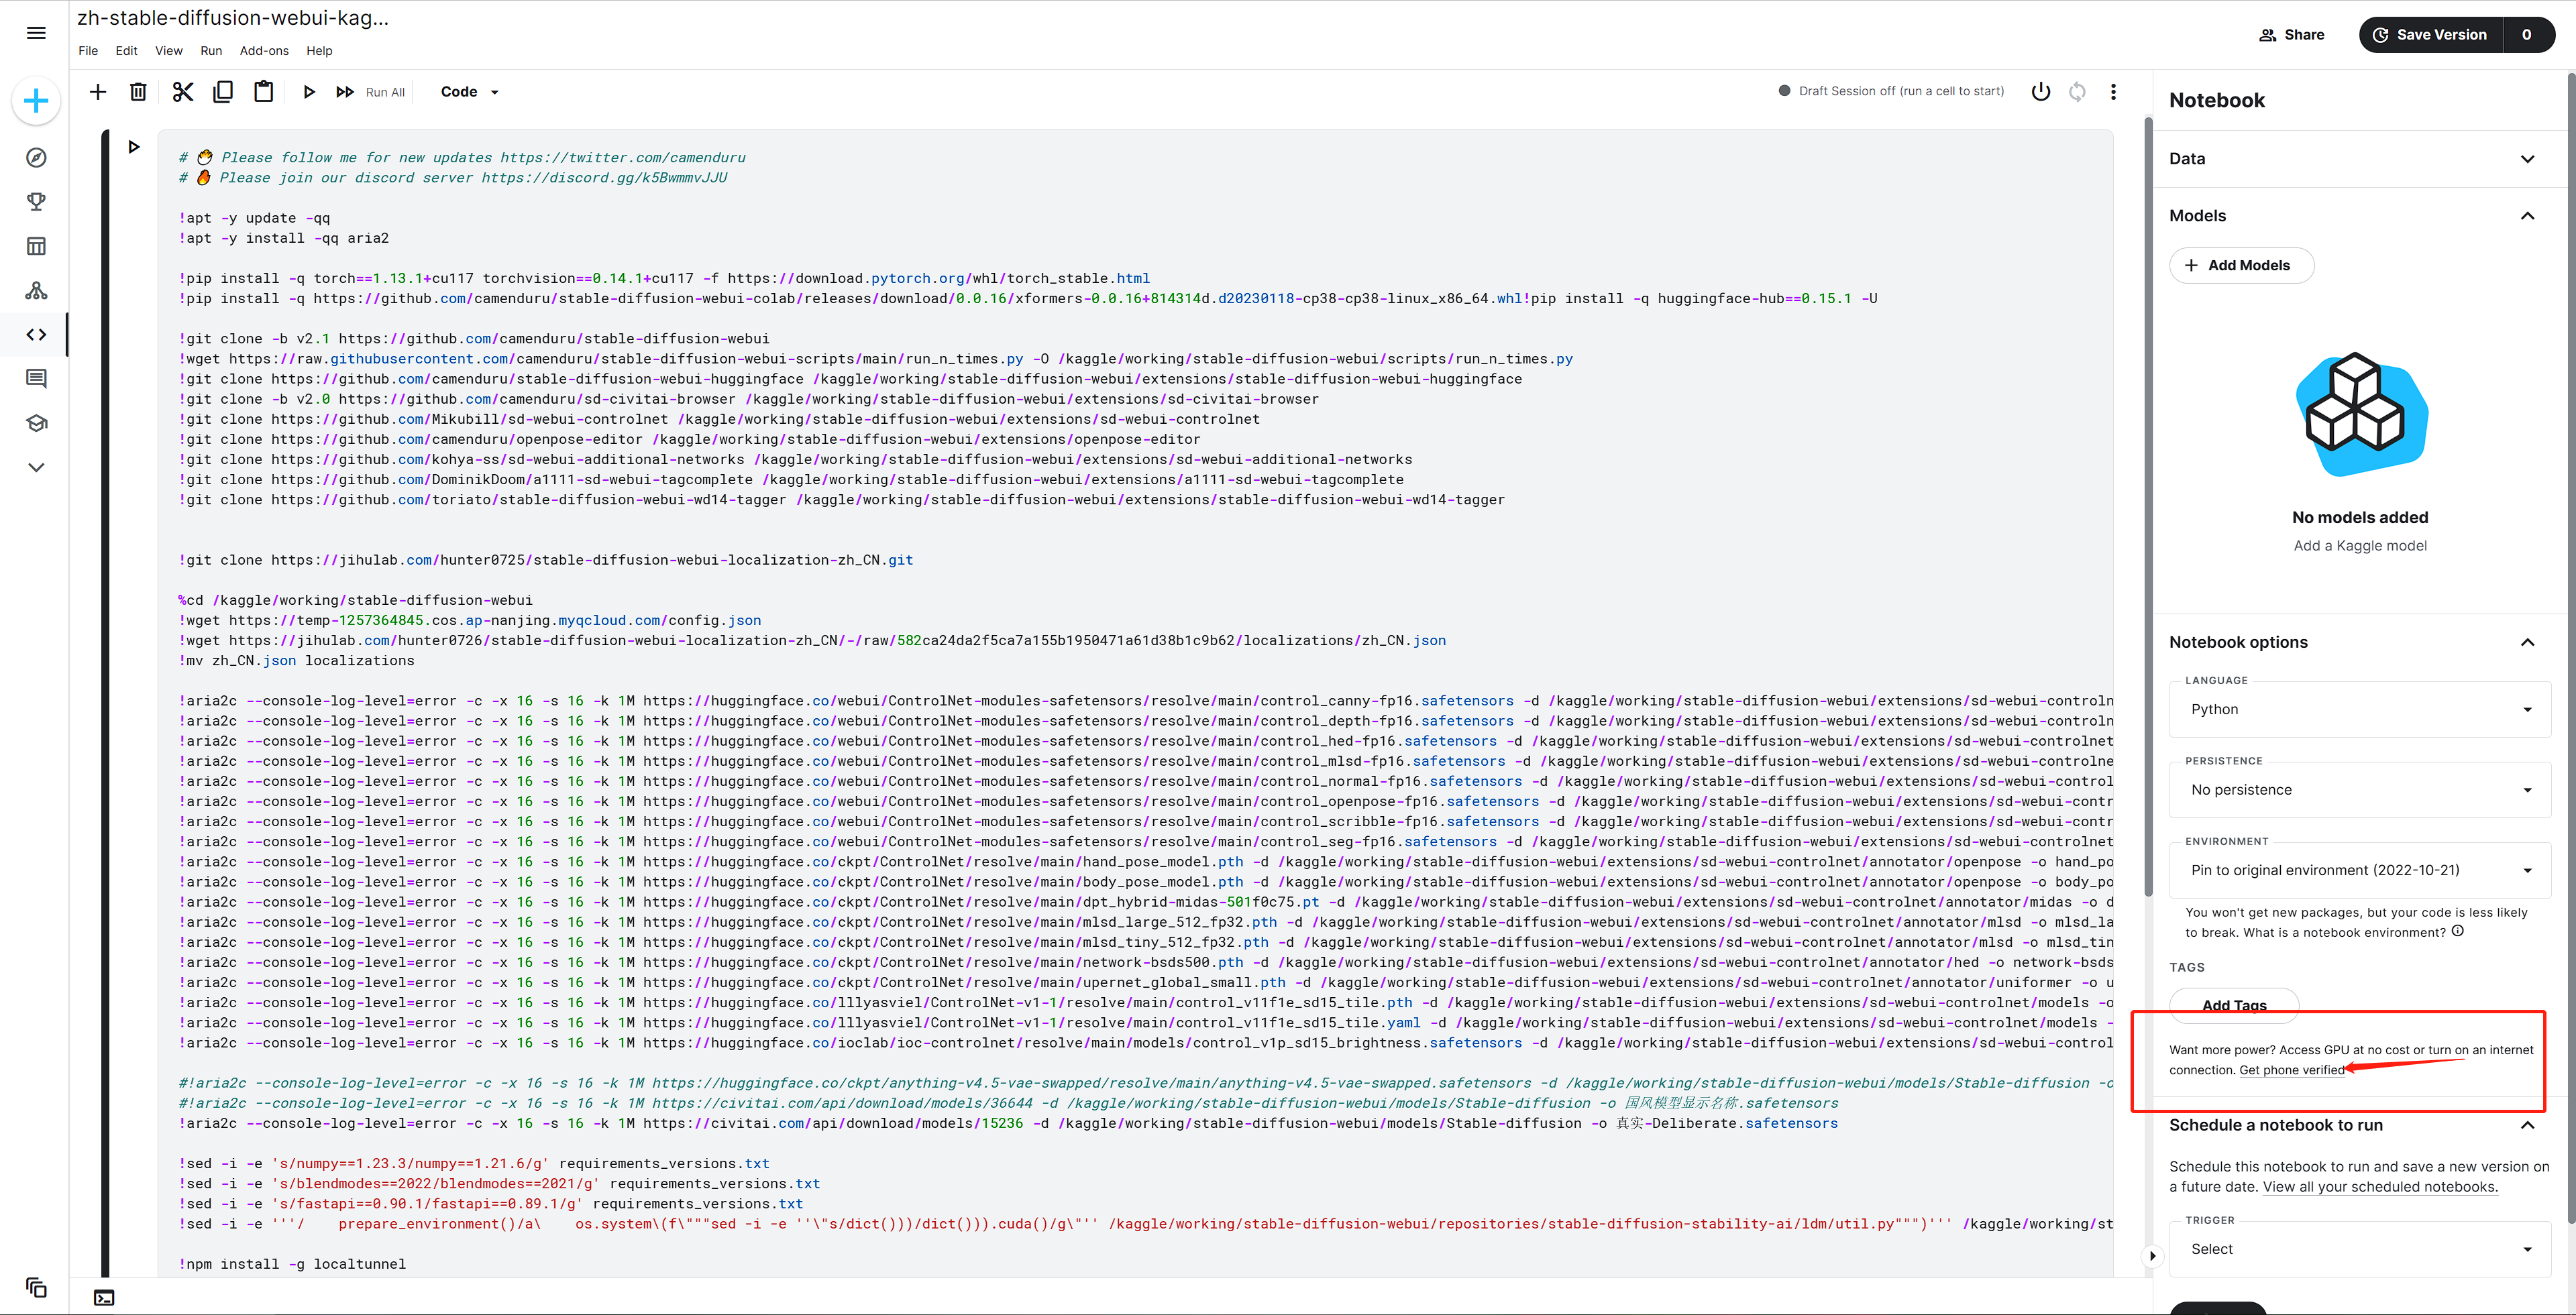Open the Competitions trophy sidebar icon

pyautogui.click(x=36, y=202)
